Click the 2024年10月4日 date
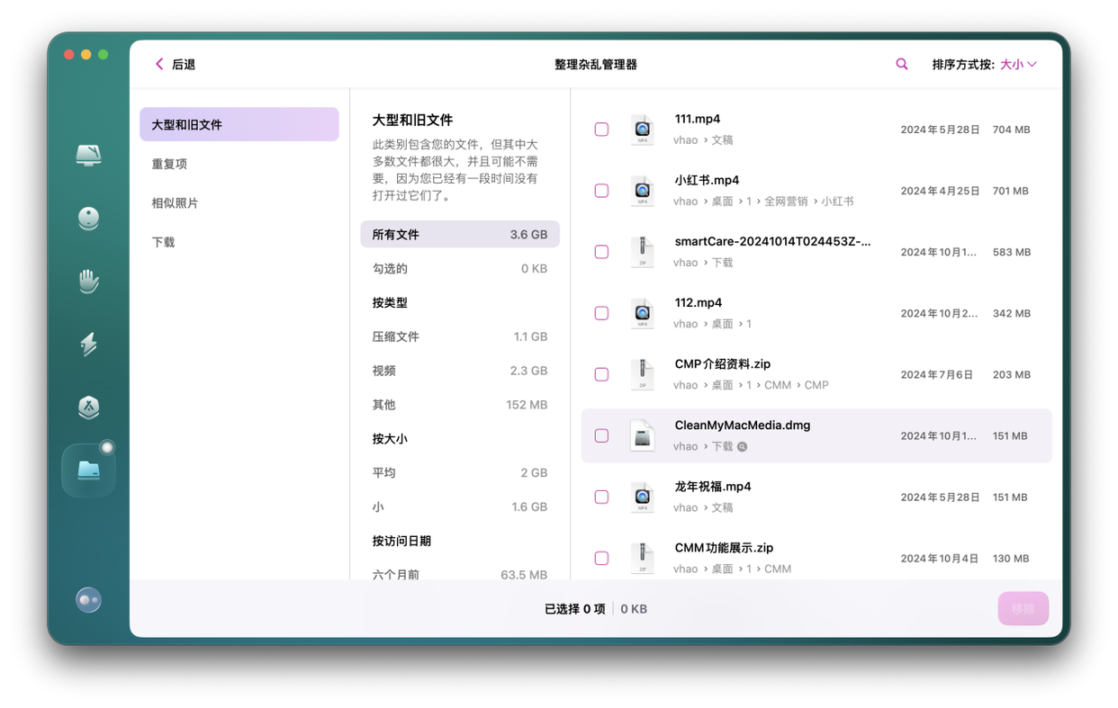 coord(940,558)
